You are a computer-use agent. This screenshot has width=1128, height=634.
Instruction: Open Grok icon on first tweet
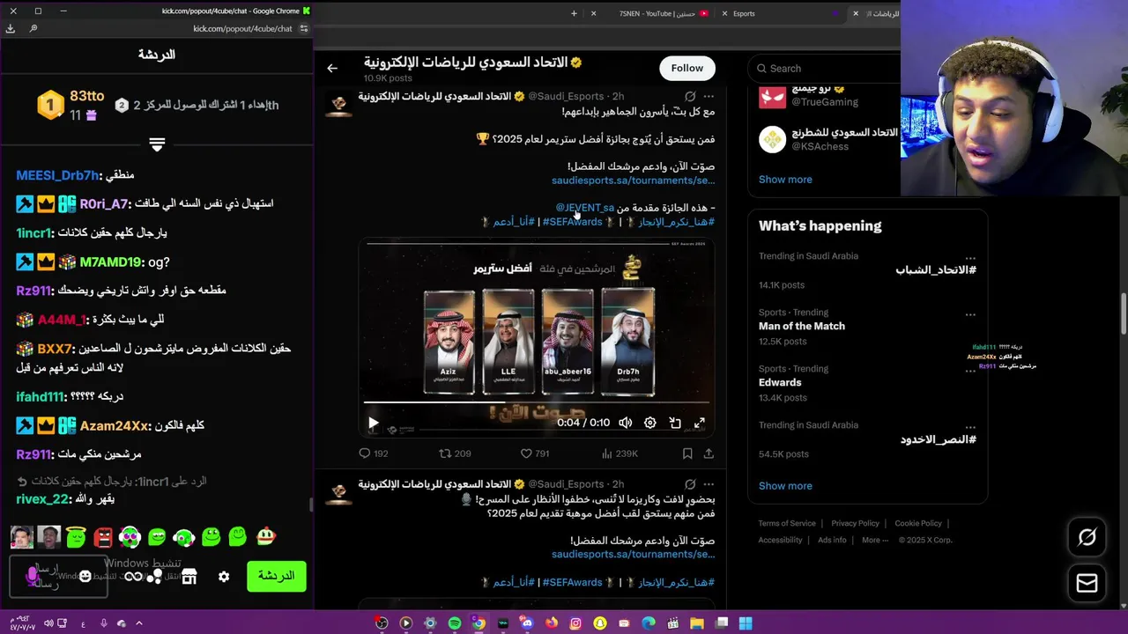690,96
